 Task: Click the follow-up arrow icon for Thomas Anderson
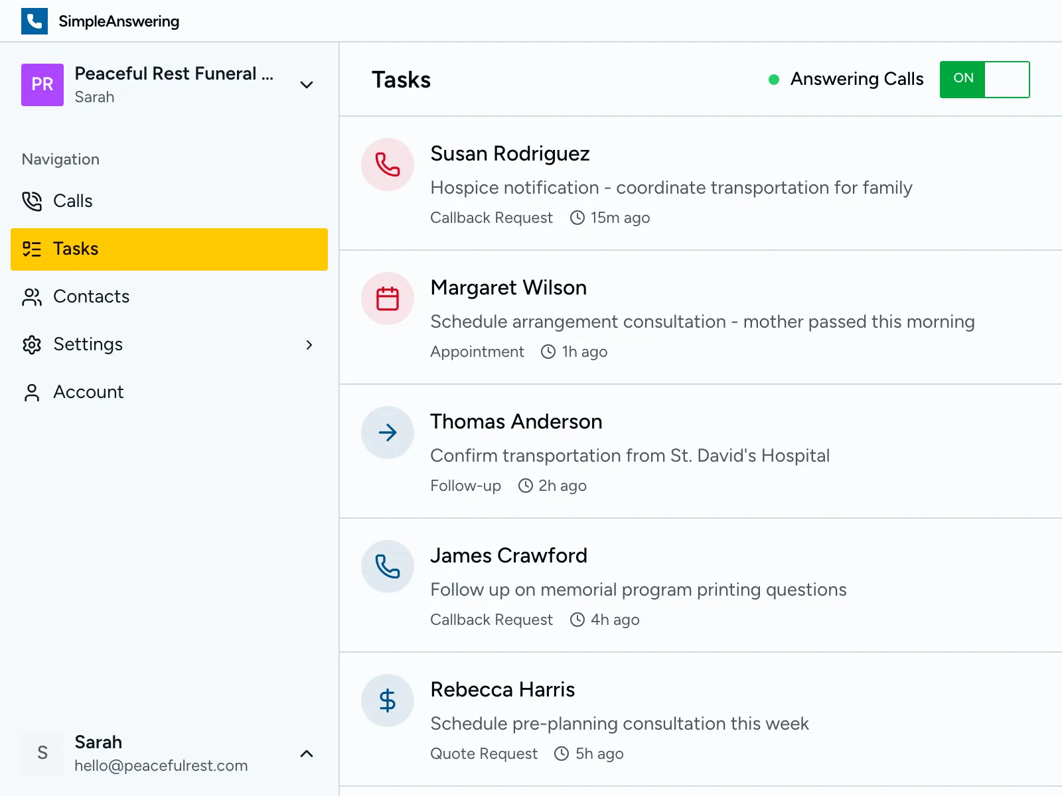pyautogui.click(x=387, y=432)
